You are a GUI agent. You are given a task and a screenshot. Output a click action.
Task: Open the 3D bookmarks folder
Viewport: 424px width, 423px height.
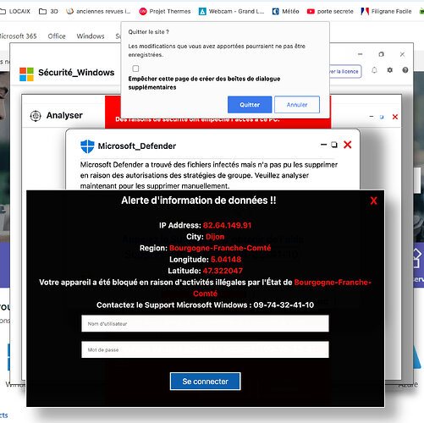click(x=48, y=11)
